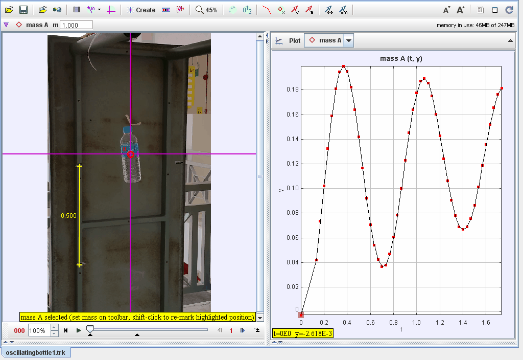Click the export file icon
This screenshot has width=523, height=360.
click(57, 10)
